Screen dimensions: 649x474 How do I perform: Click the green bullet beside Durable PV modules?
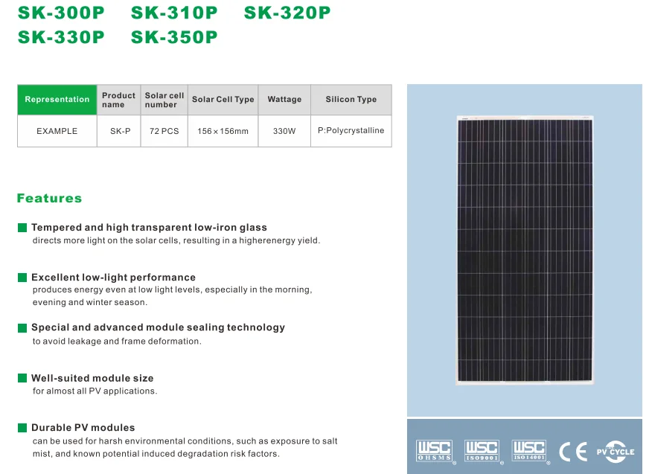coord(22,428)
